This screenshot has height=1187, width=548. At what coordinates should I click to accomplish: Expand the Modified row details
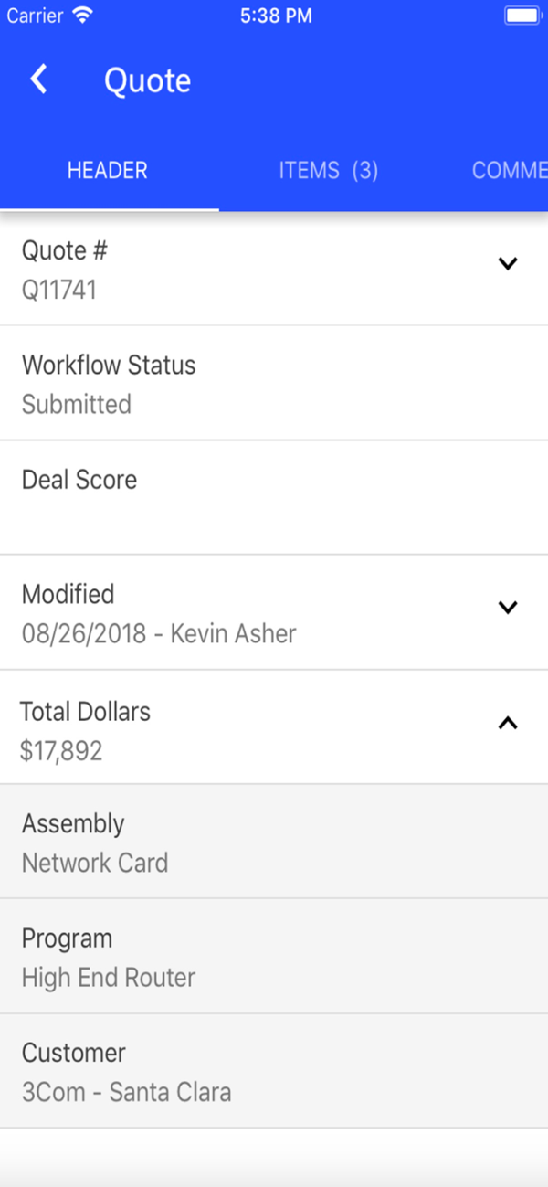click(x=508, y=607)
